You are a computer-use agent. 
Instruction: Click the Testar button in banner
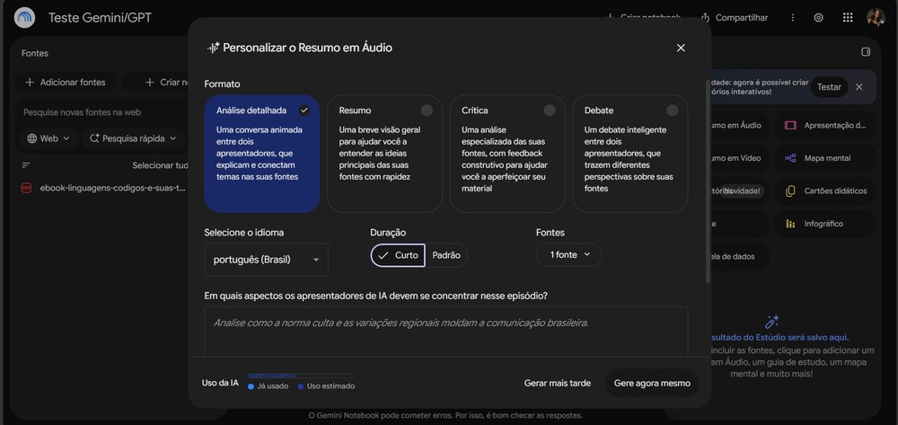tap(829, 87)
